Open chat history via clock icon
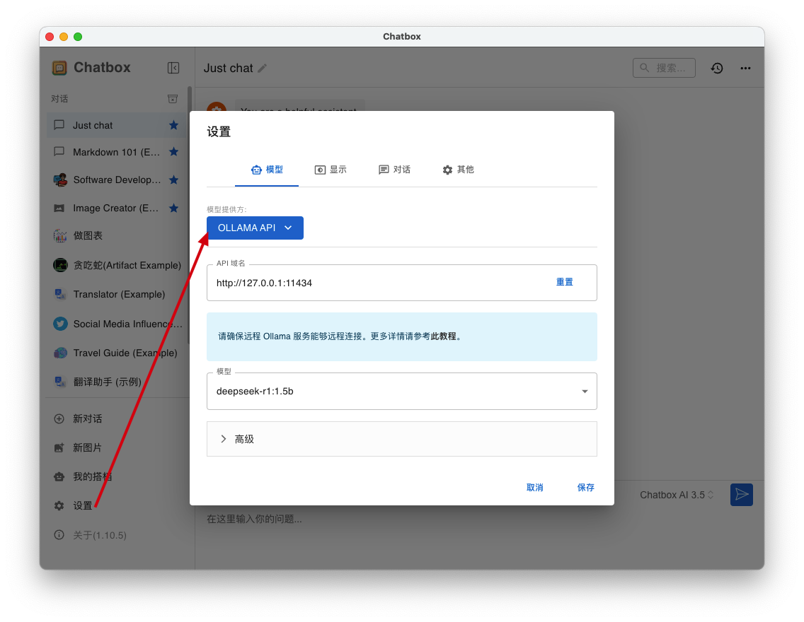 [717, 68]
